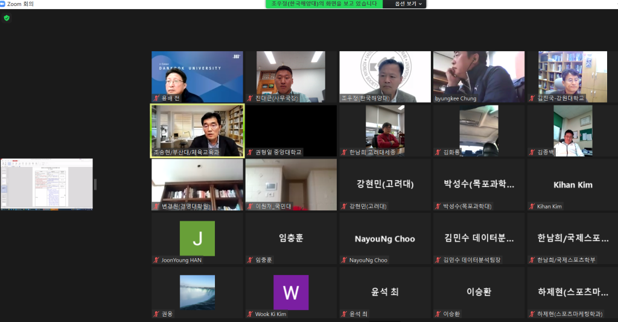Click the divider handle beside shared screen
This screenshot has width=618, height=322.
pos(95,184)
